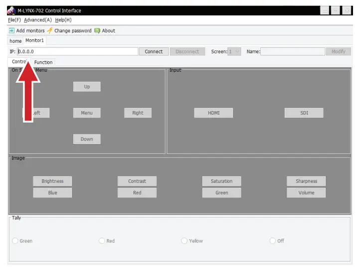Select the Monitor1 tab
This screenshot has width=360, height=270.
(x=34, y=40)
